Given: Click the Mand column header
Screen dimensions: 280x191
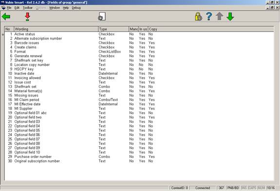Looking at the screenshot, I should (x=133, y=29).
